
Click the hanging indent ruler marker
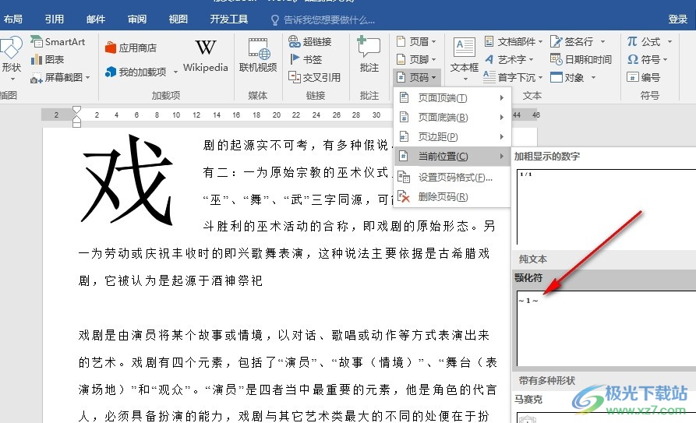(76, 118)
